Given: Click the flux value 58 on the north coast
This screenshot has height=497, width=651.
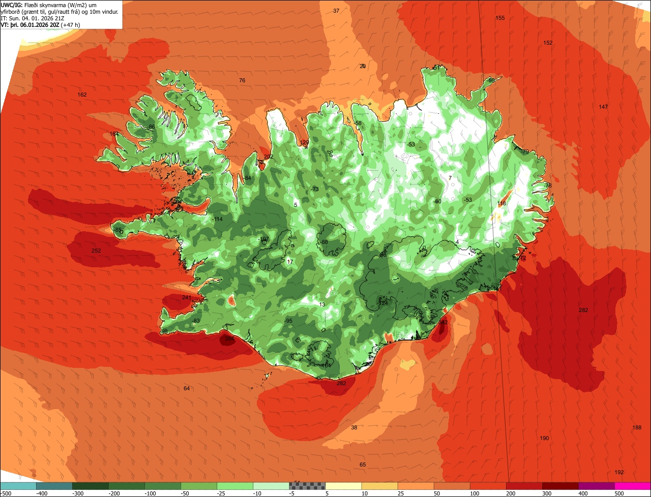Looking at the screenshot, I should (358, 123).
